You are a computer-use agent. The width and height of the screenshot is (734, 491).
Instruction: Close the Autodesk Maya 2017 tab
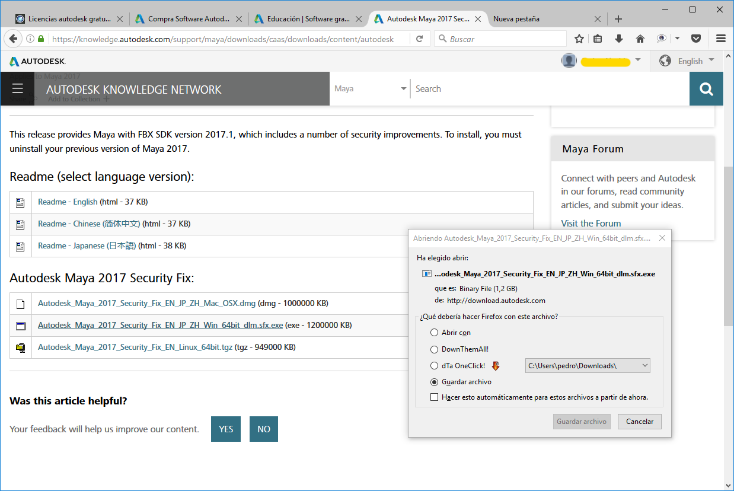(x=479, y=19)
